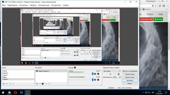Expand the Затухание transition dropdown
The image size is (170, 95).
(x=112, y=71)
